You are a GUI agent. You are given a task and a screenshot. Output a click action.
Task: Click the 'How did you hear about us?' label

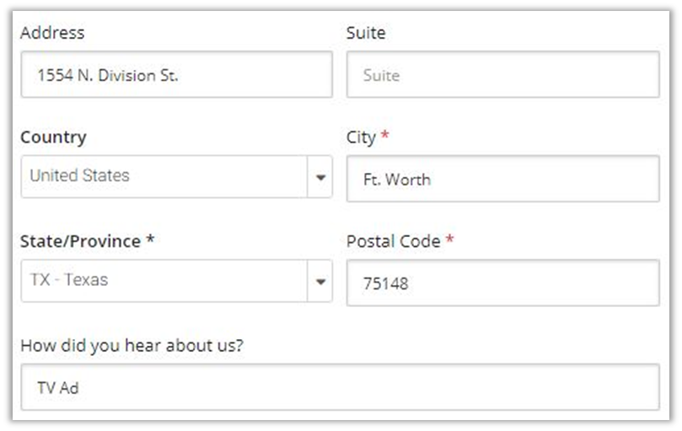tap(132, 346)
